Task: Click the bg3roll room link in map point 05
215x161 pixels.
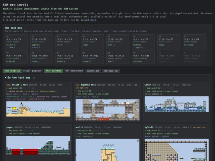Action: [x=139, y=48]
